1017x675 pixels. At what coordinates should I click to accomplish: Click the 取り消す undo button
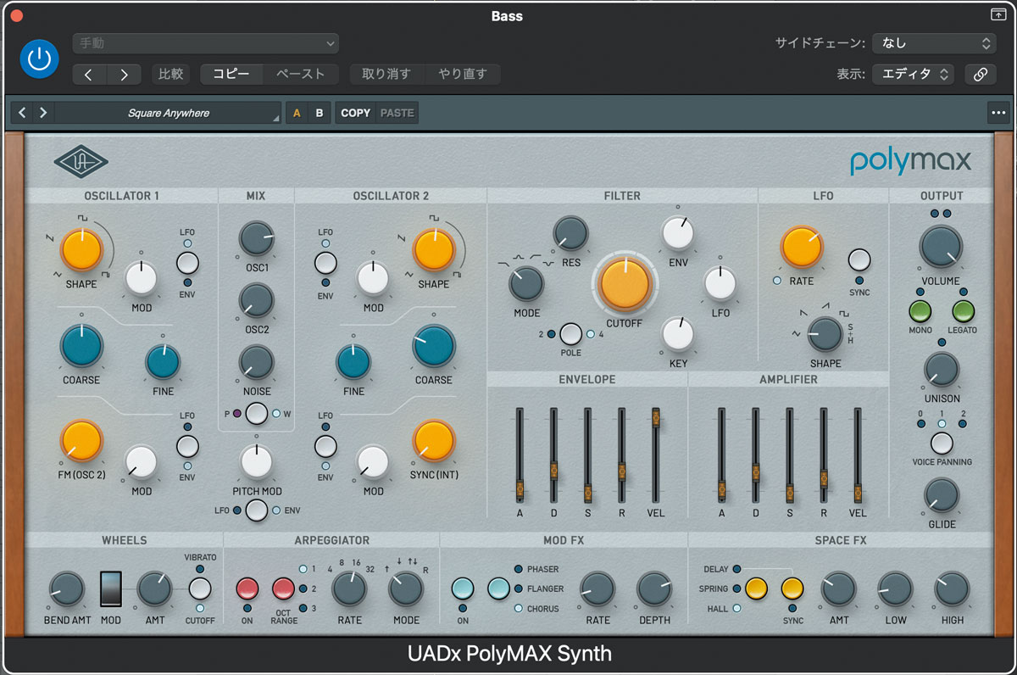pos(386,75)
